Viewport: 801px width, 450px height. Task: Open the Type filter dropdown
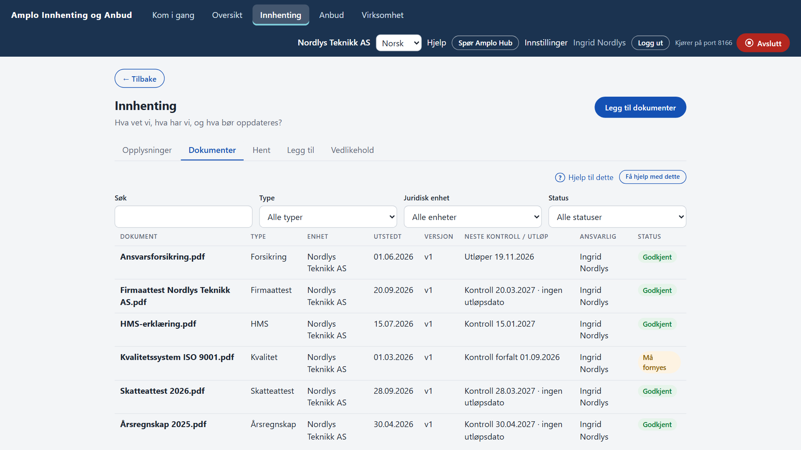328,217
